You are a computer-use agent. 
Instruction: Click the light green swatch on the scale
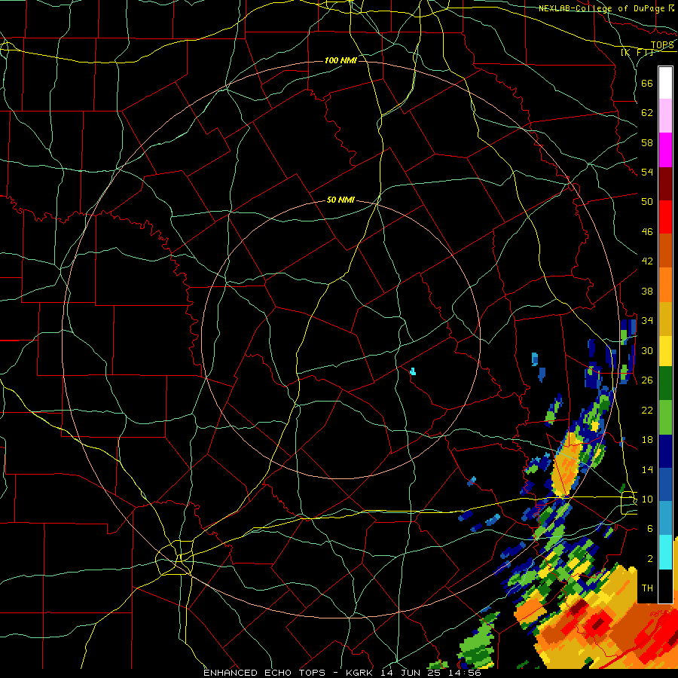coord(665,417)
